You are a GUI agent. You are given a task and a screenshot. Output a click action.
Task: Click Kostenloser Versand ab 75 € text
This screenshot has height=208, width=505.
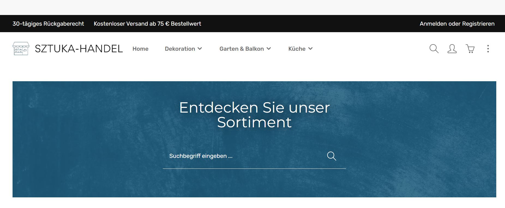(147, 24)
